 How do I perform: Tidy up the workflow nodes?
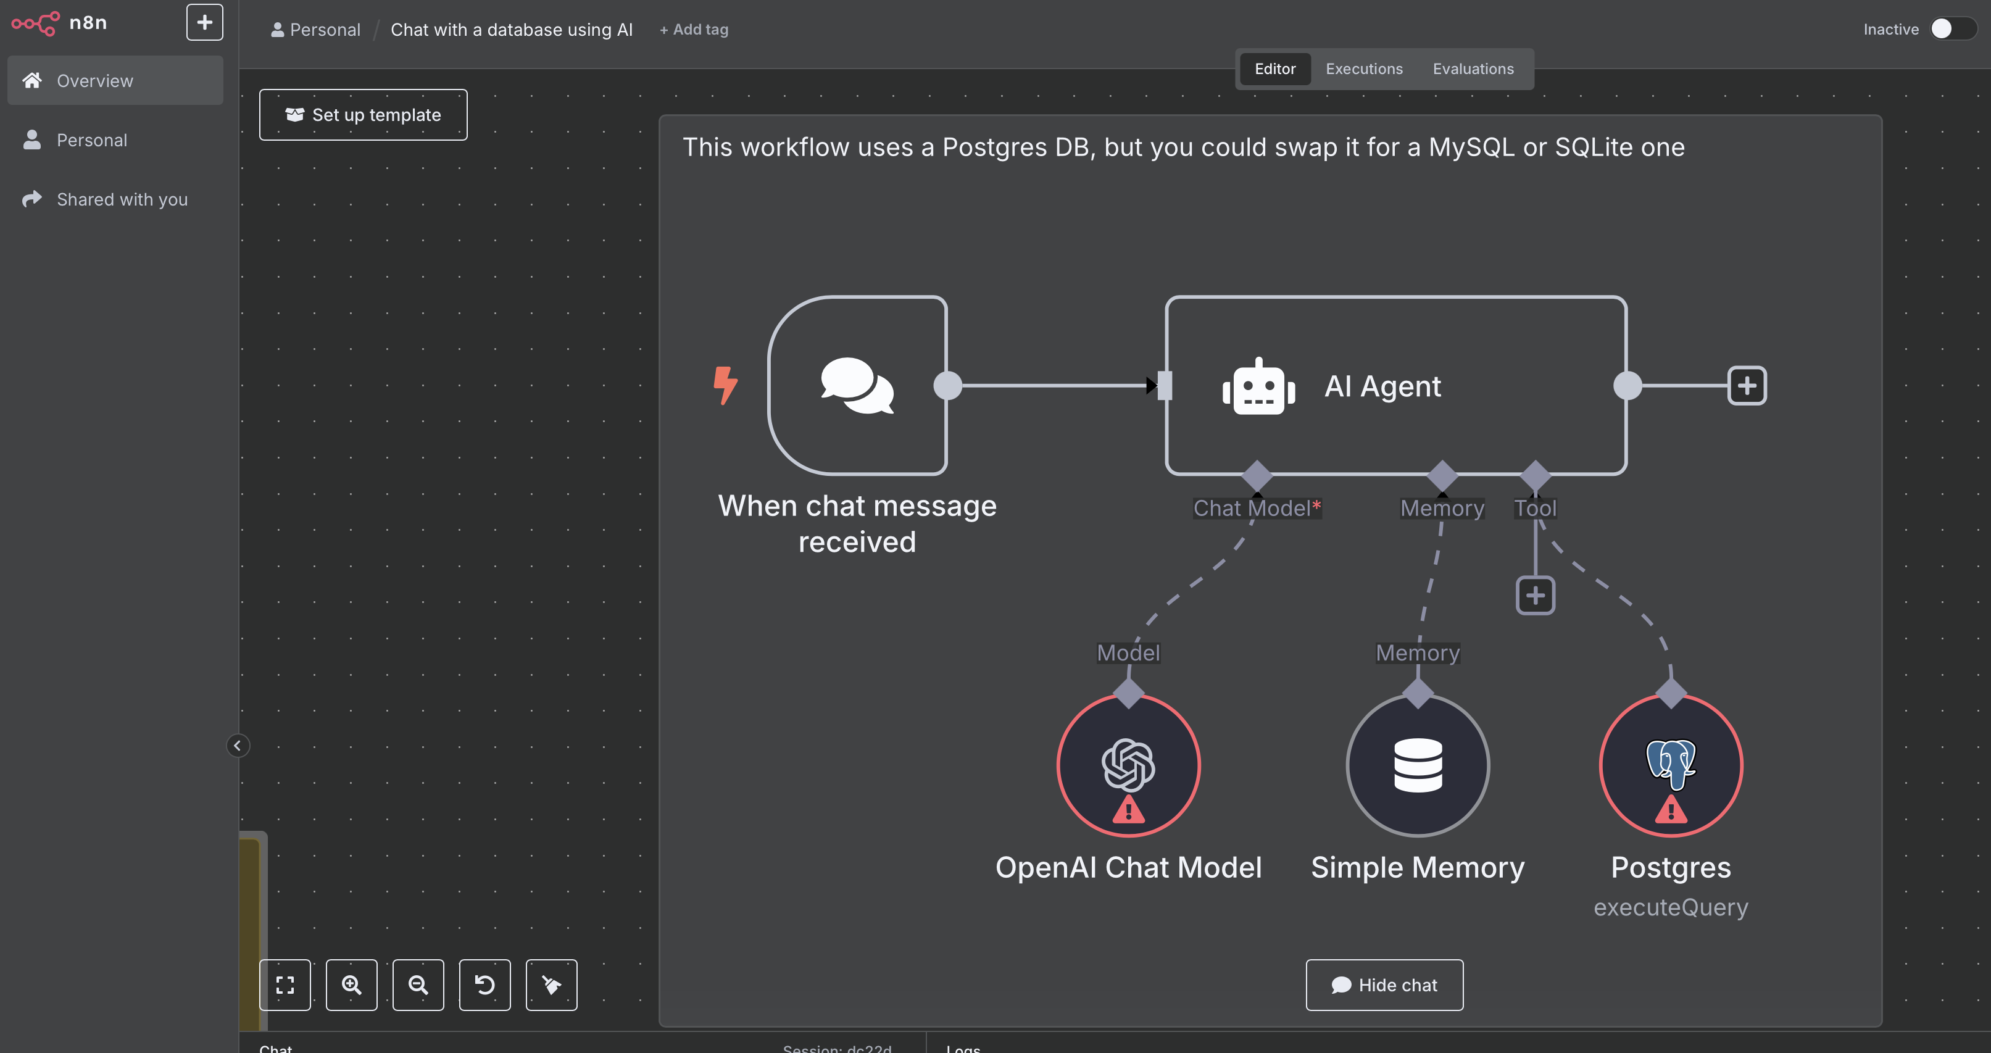(x=551, y=985)
